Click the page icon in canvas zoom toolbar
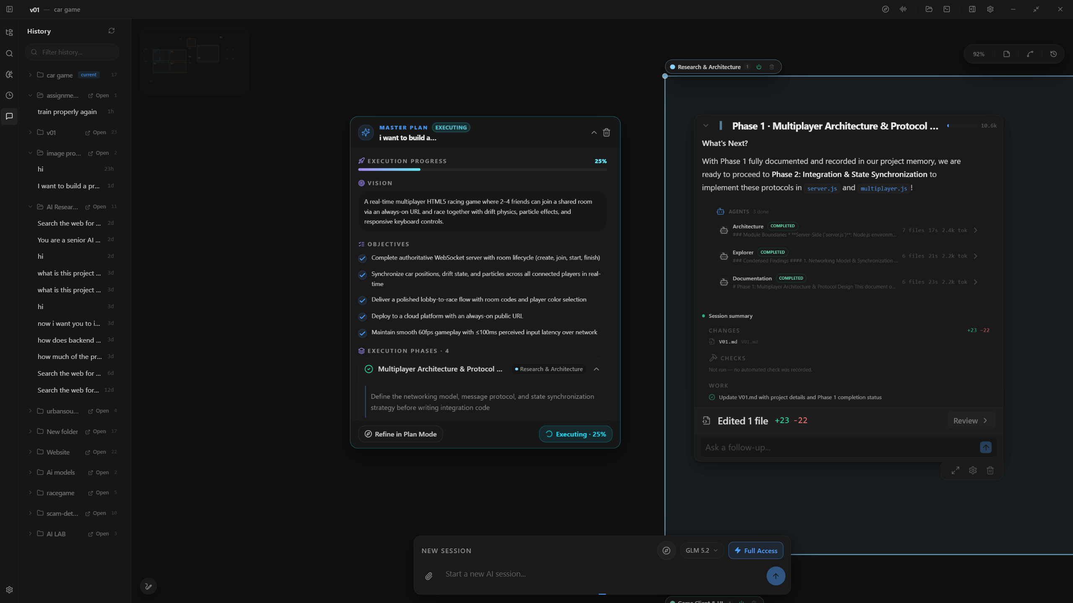1073x603 pixels. tap(1006, 54)
